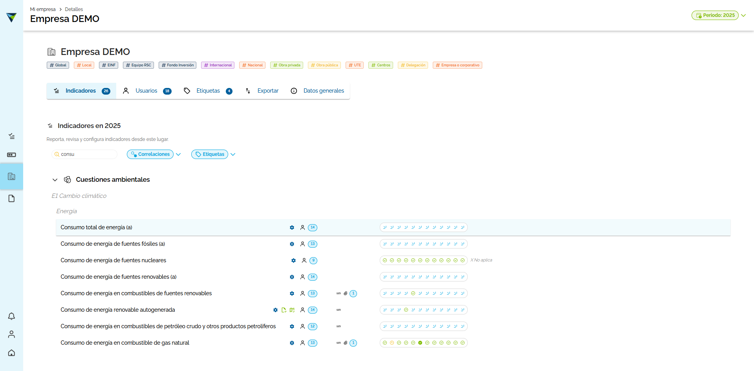The image size is (754, 371).
Task: Click attachment paperclip for combustible de gas natural
Action: [x=346, y=343]
